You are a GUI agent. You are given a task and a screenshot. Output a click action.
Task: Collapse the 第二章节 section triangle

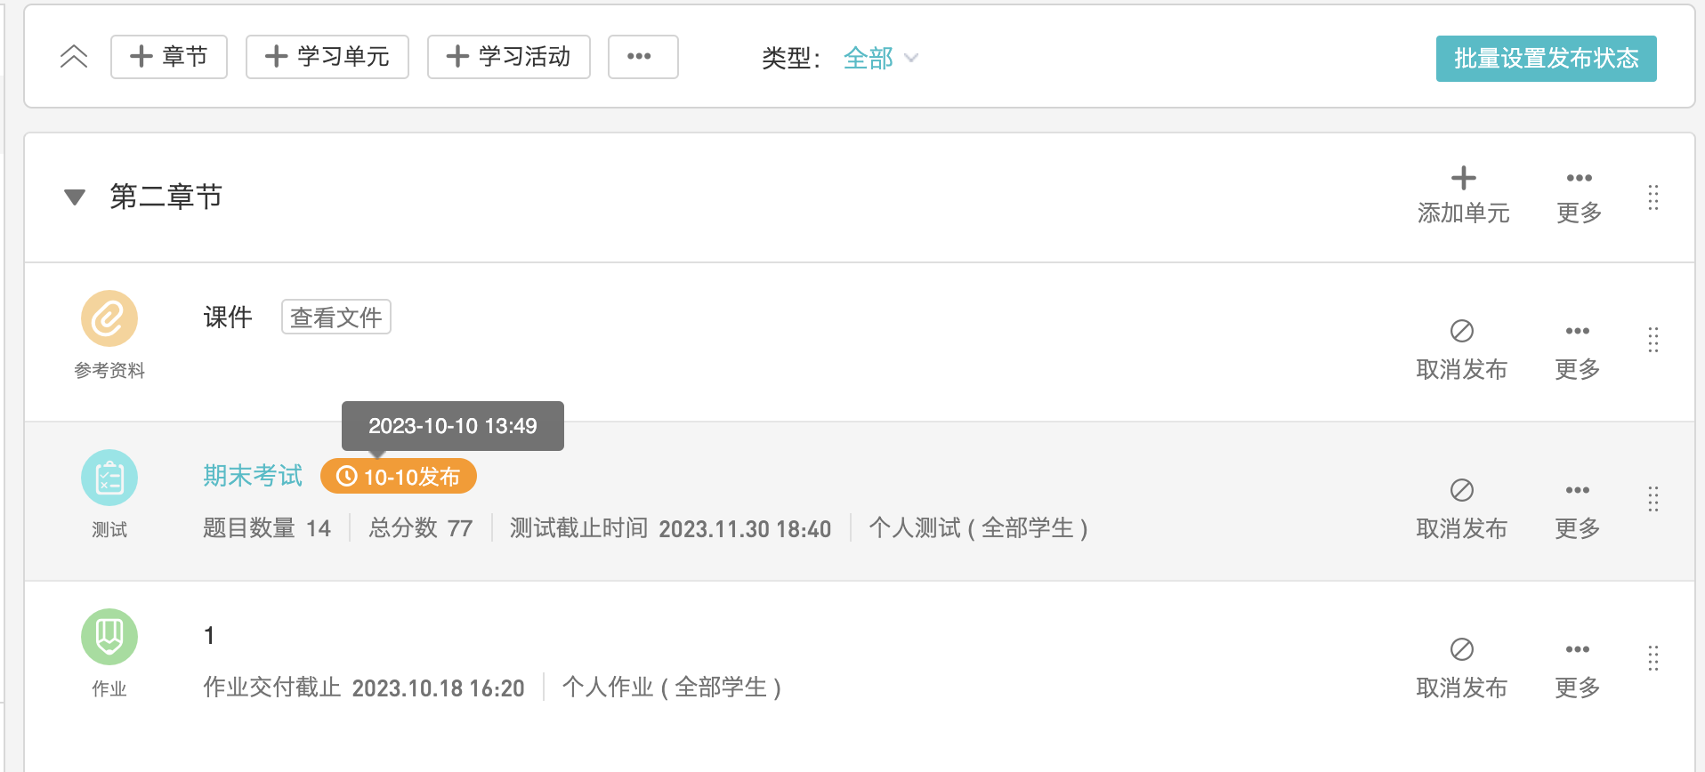[x=75, y=197]
